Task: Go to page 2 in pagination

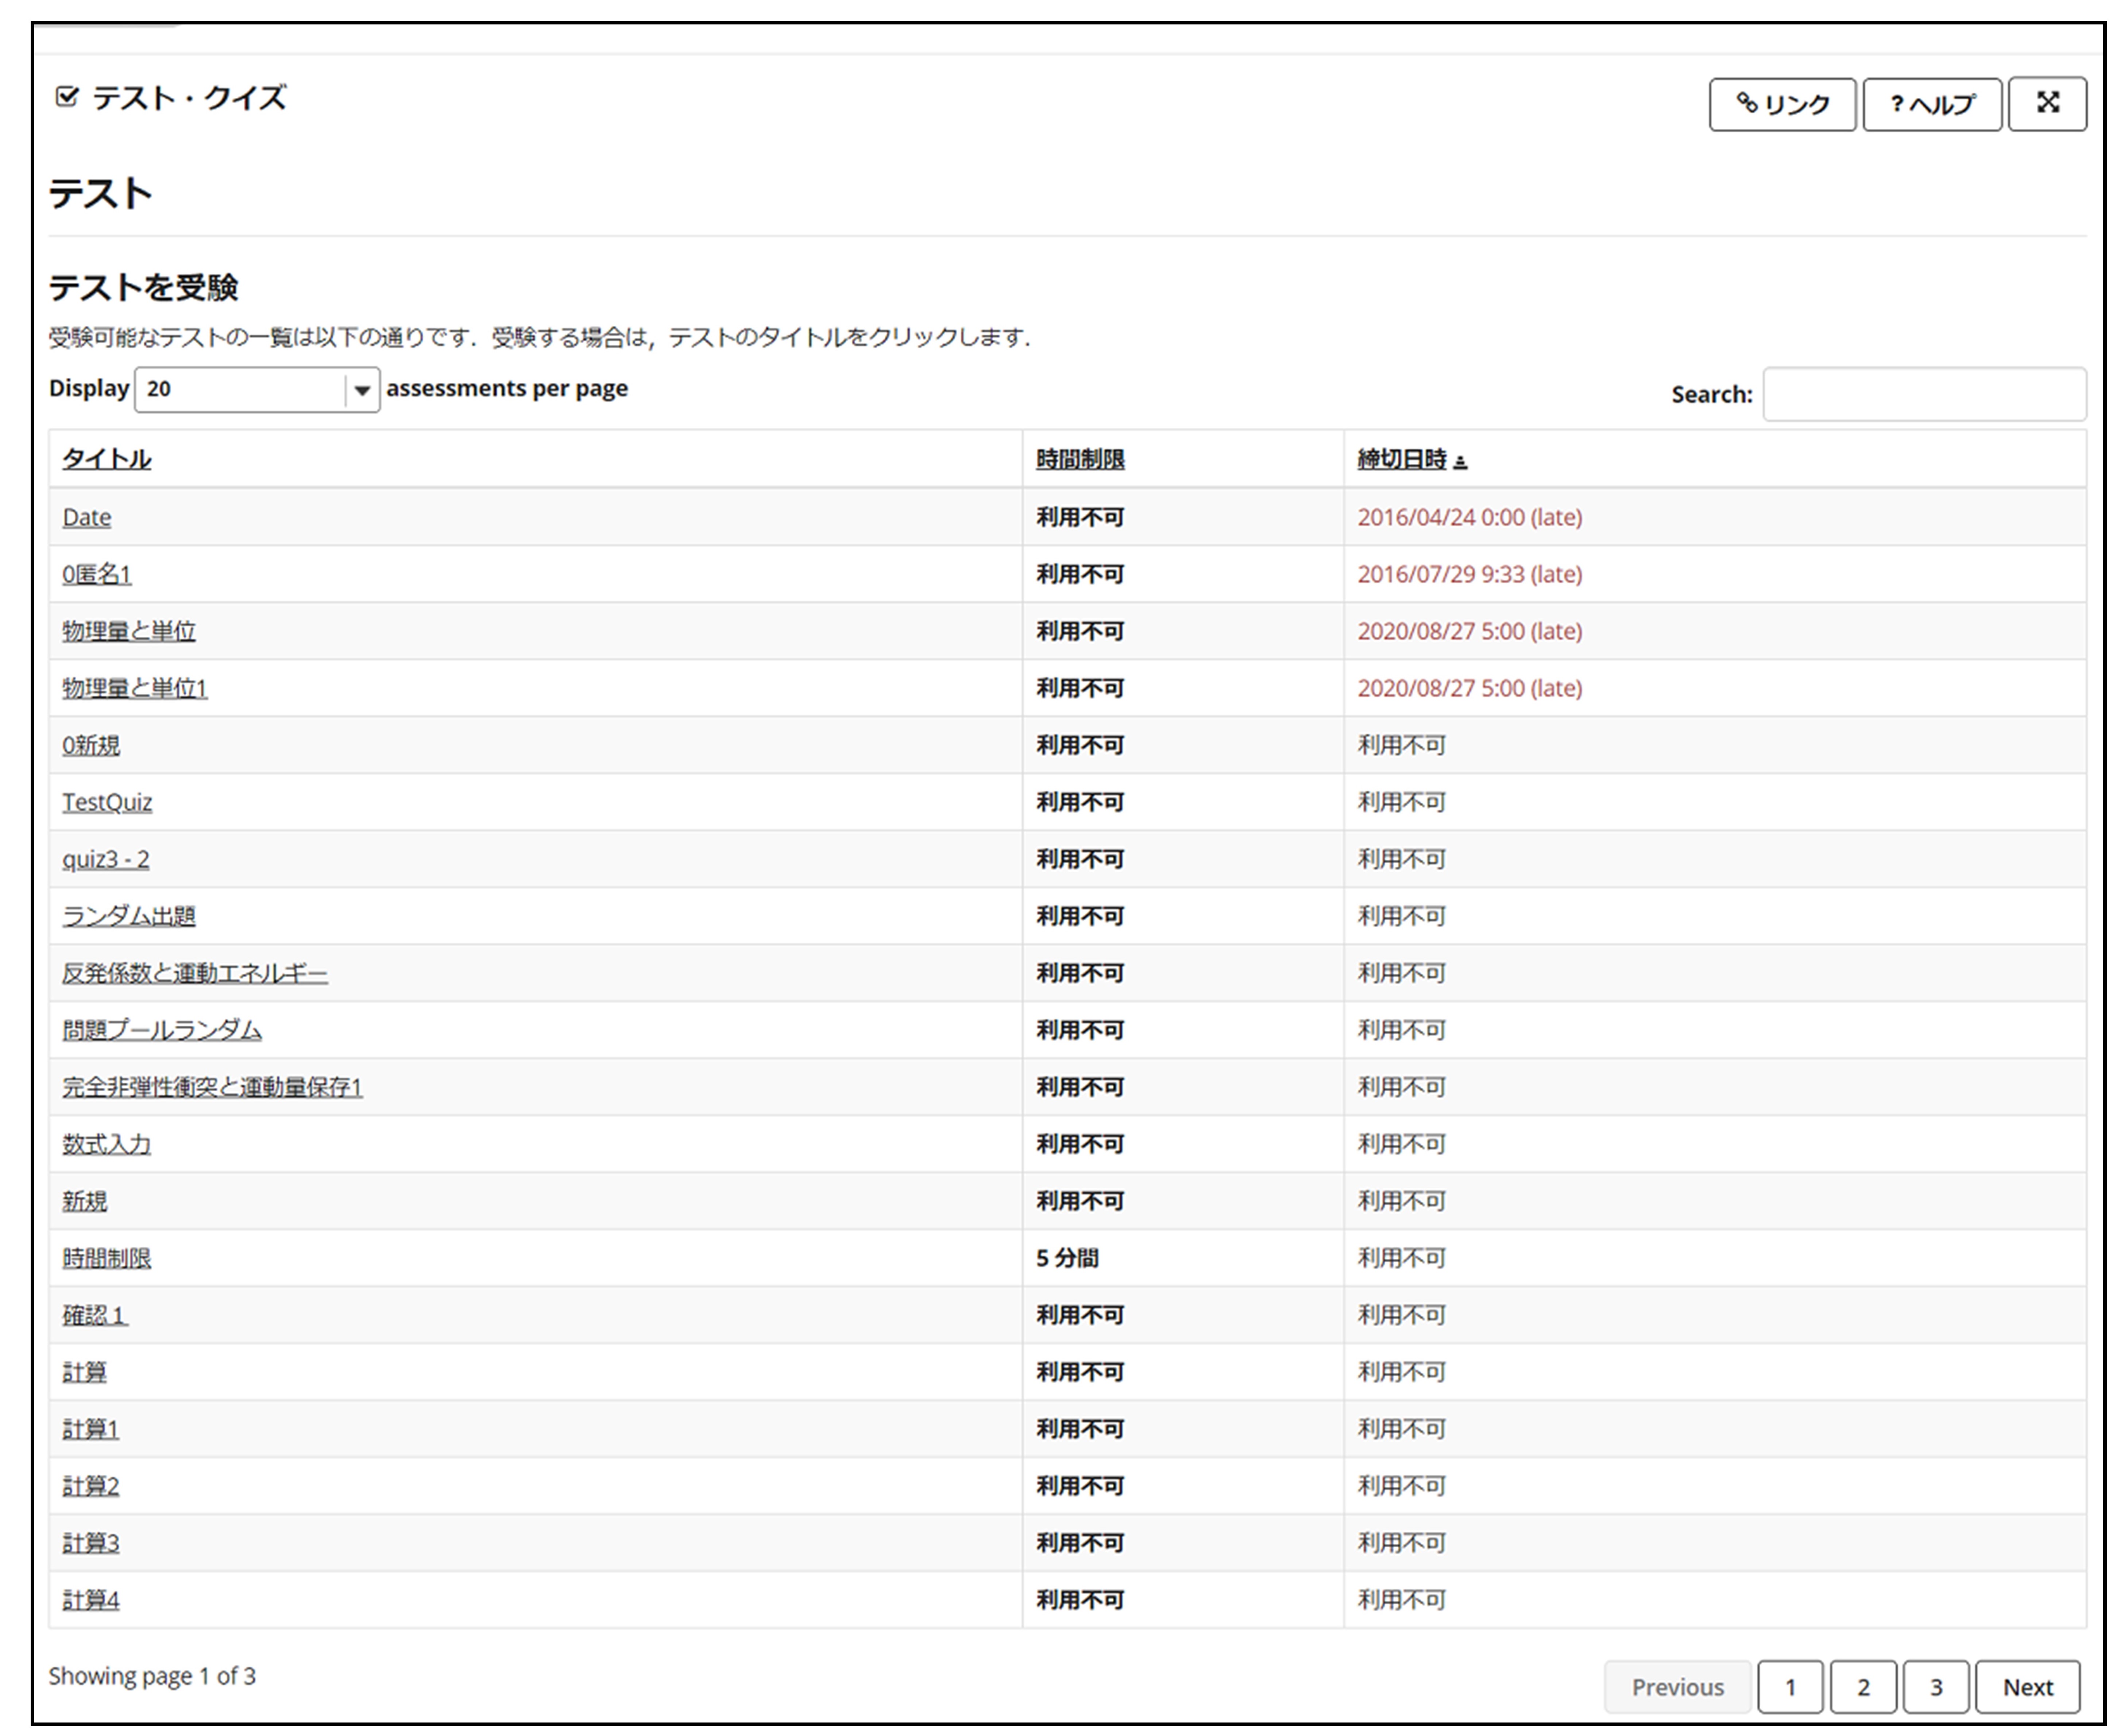Action: pyautogui.click(x=1863, y=1687)
